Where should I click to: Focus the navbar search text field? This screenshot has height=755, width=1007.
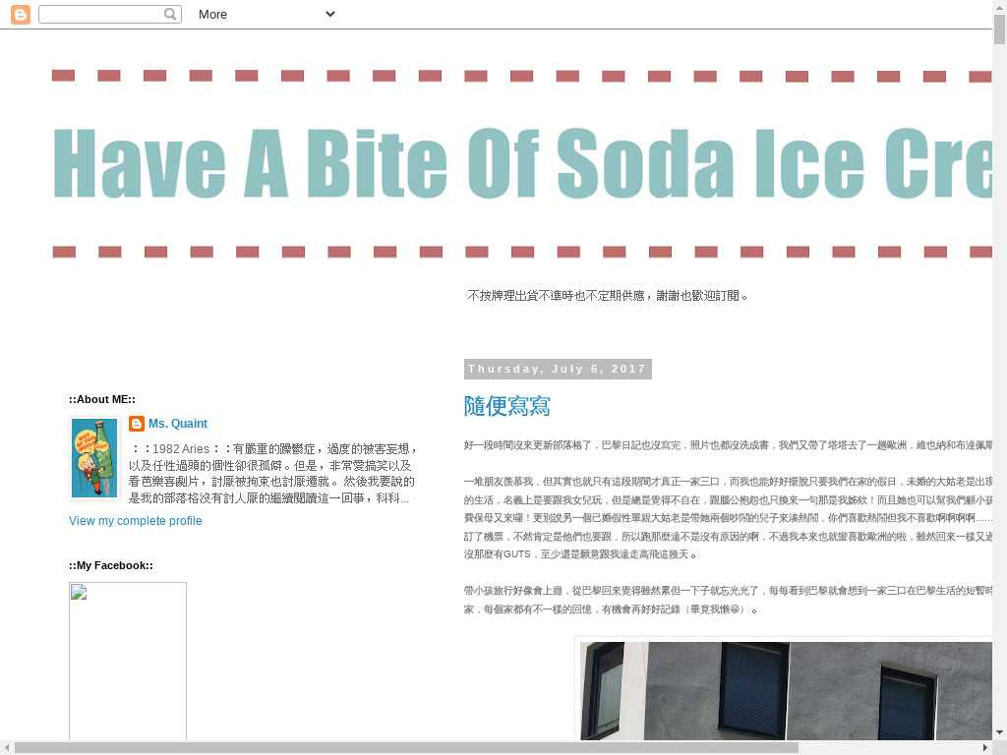pos(100,14)
